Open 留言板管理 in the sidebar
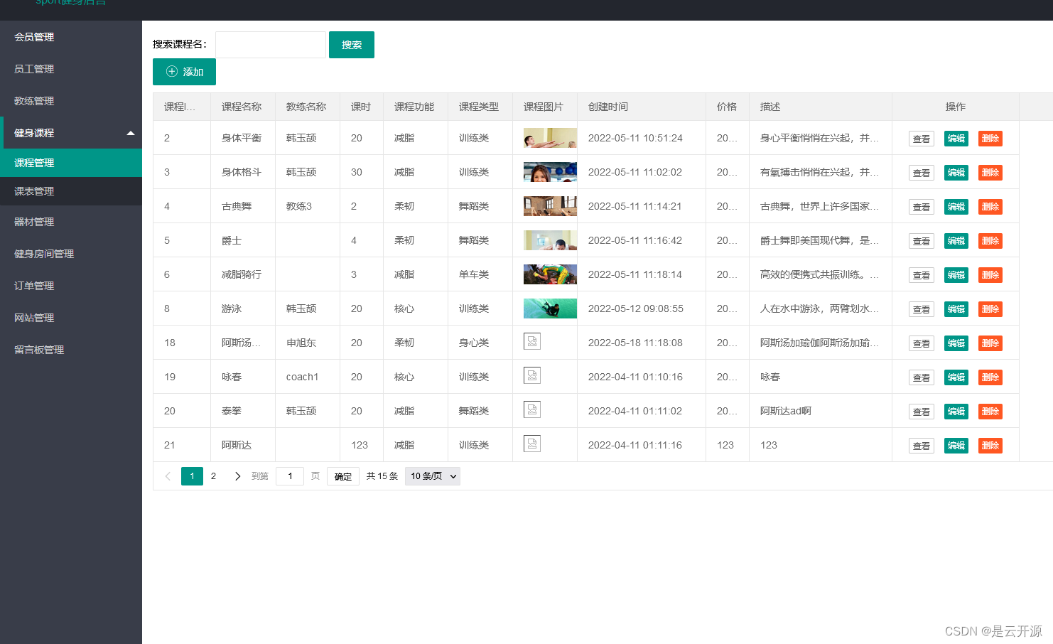Viewport: 1053px width, 644px height. (39, 350)
